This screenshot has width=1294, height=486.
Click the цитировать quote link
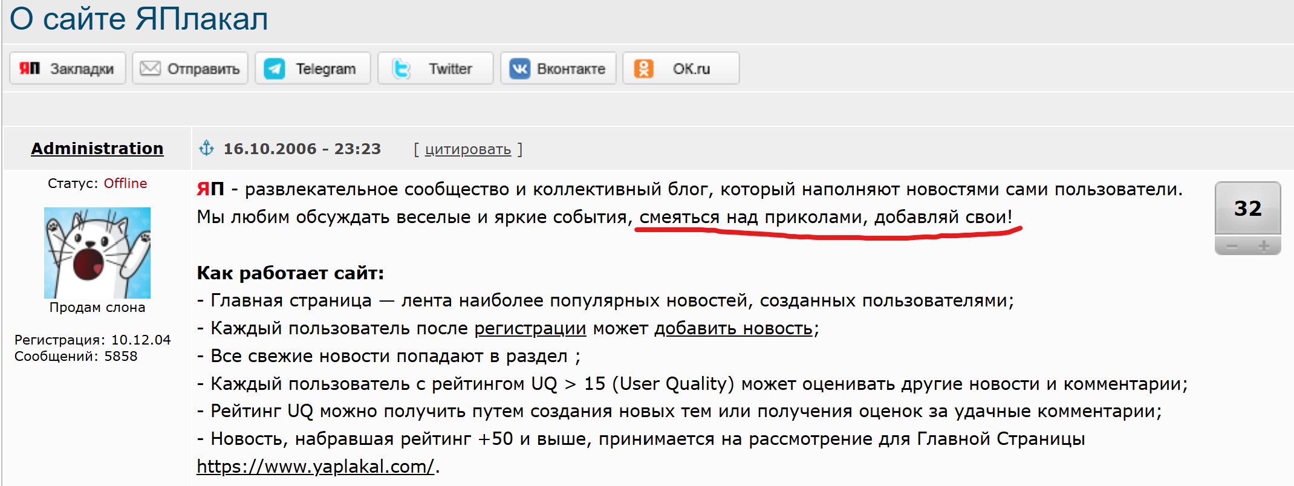click(x=468, y=149)
